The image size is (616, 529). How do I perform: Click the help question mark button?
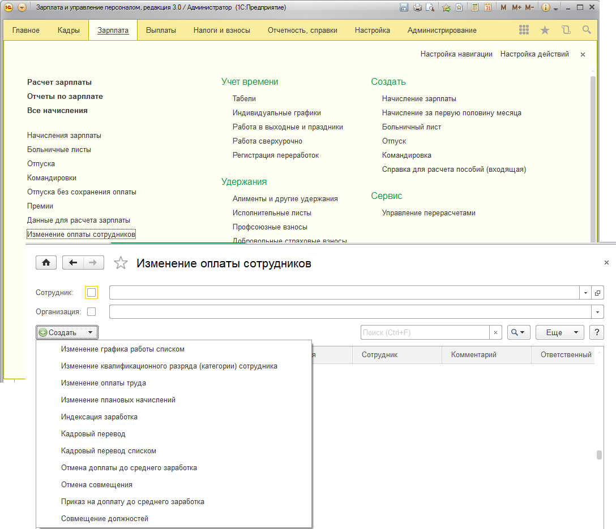(596, 332)
